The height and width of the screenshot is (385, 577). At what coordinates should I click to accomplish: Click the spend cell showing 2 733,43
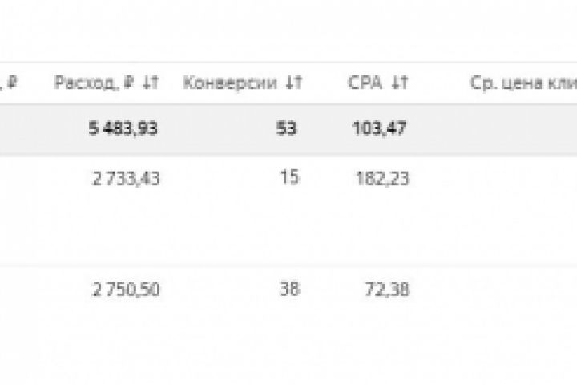(x=126, y=179)
